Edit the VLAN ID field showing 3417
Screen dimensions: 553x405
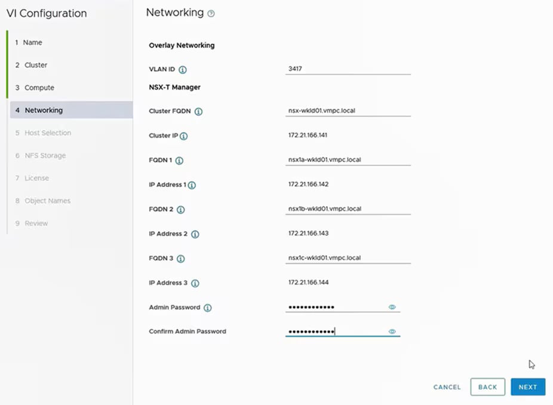coord(348,69)
